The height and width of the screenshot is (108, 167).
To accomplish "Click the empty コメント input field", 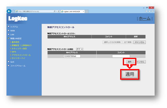I will pos(121,56).
